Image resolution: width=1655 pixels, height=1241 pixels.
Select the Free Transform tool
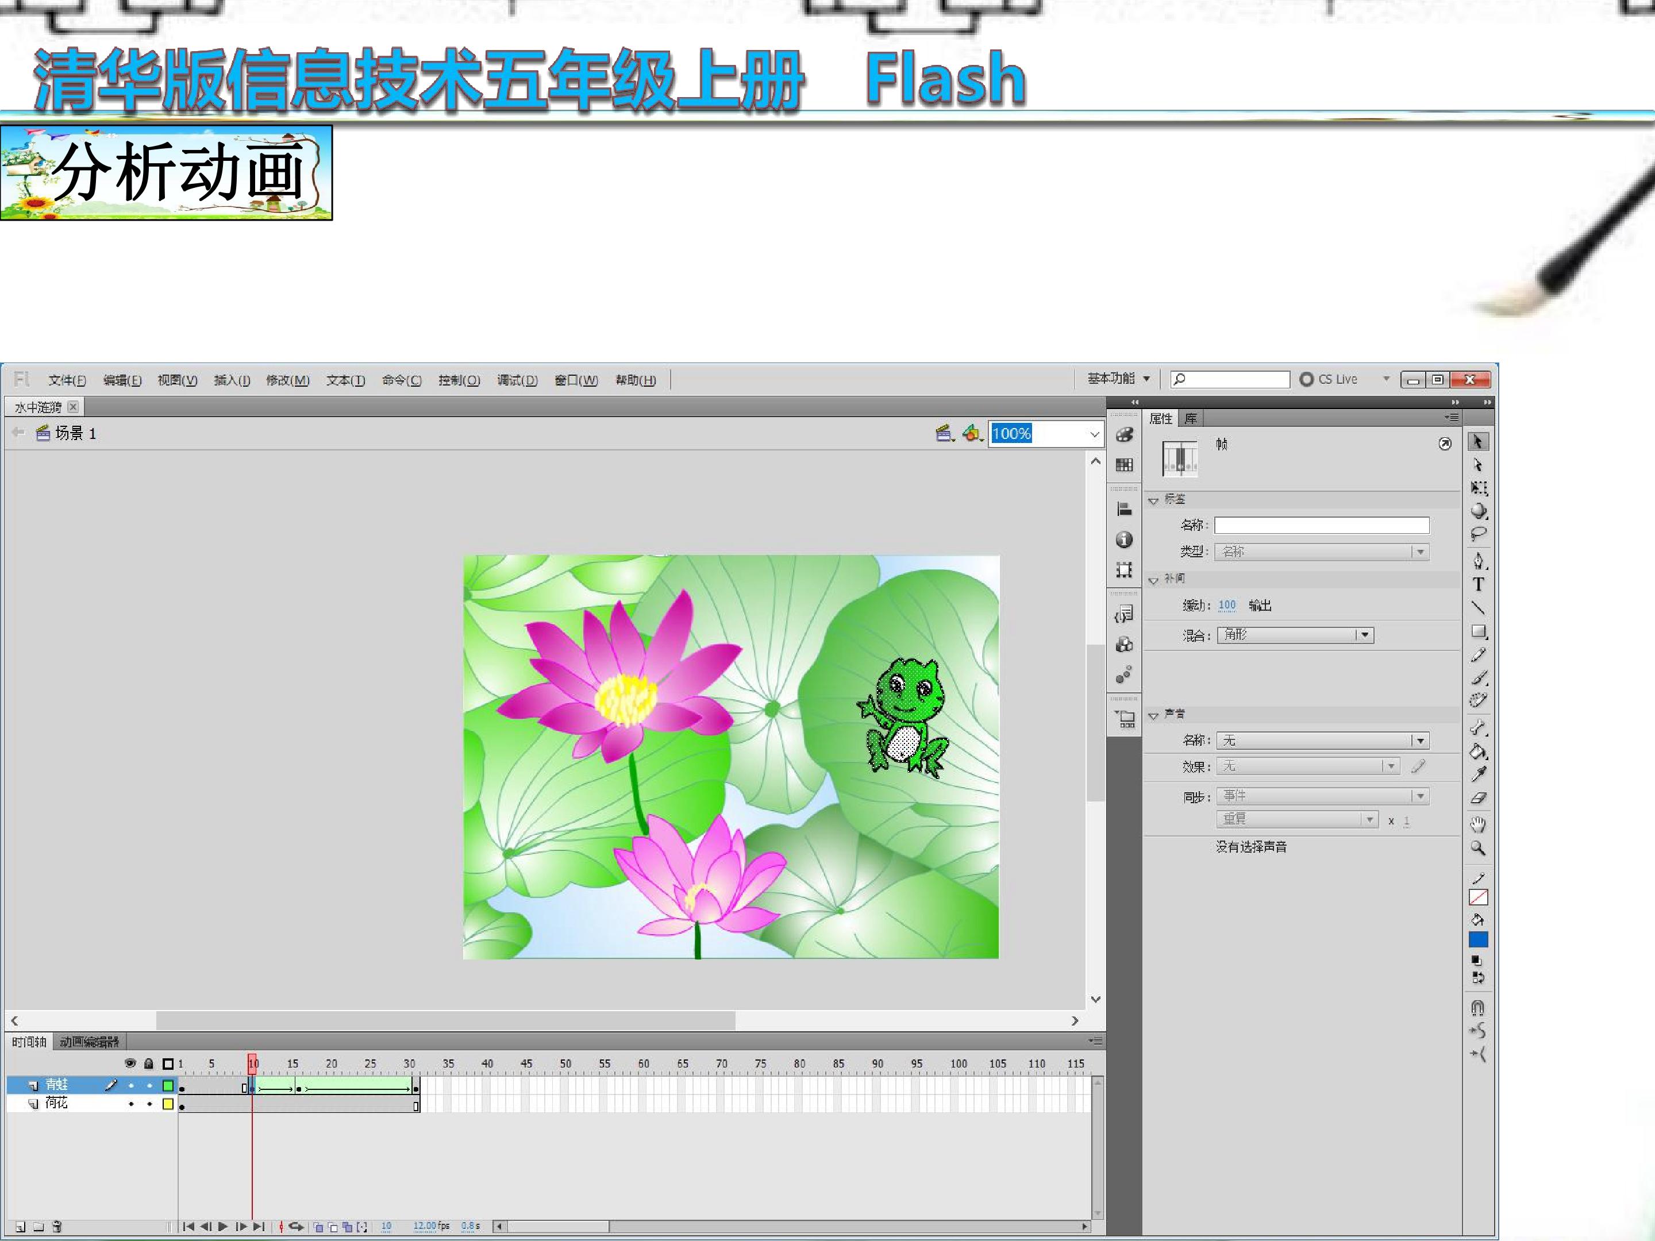click(x=1477, y=488)
